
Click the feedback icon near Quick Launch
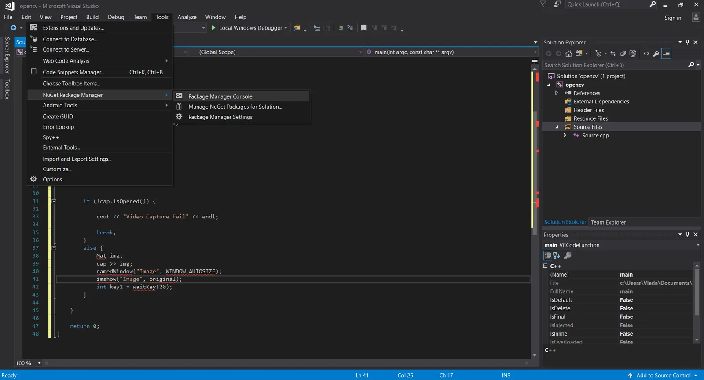tap(557, 4)
